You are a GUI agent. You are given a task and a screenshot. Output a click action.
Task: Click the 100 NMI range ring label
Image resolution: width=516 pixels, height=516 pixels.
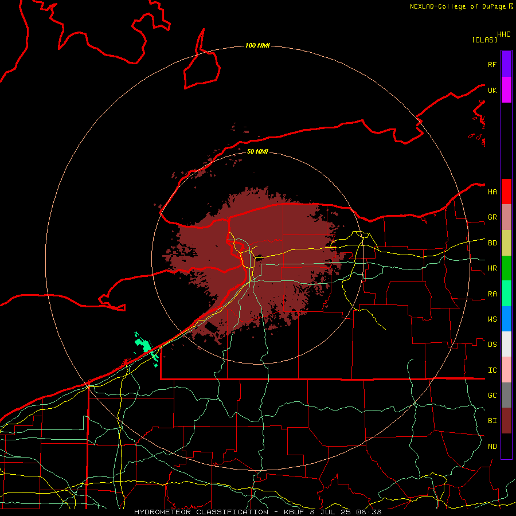(257, 45)
